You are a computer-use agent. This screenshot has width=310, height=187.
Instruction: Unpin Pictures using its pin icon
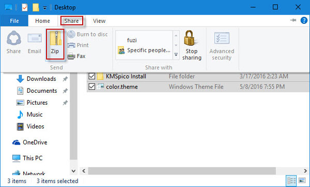click(65, 103)
